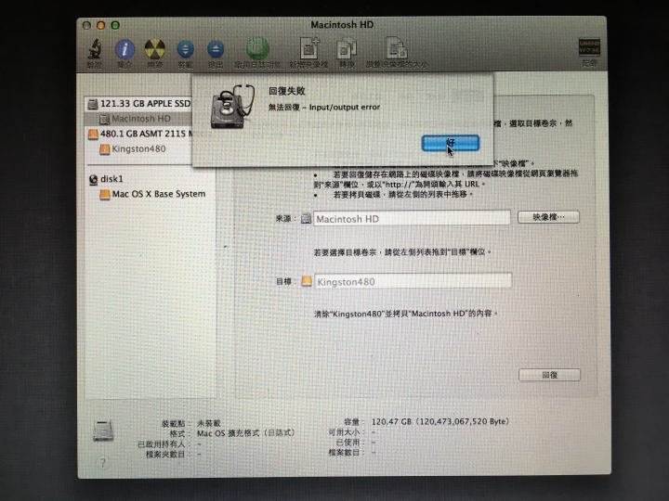Click the Eject (退出) toolbar icon

pyautogui.click(x=216, y=50)
